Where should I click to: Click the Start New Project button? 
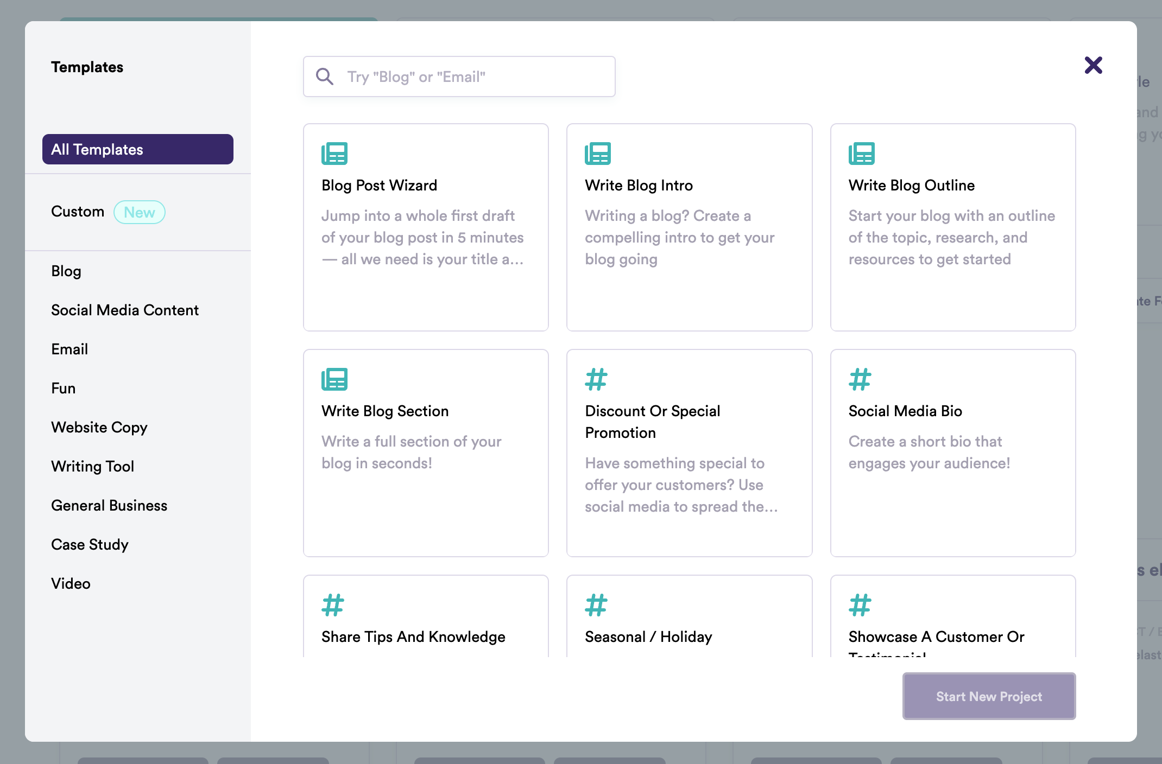(x=989, y=696)
